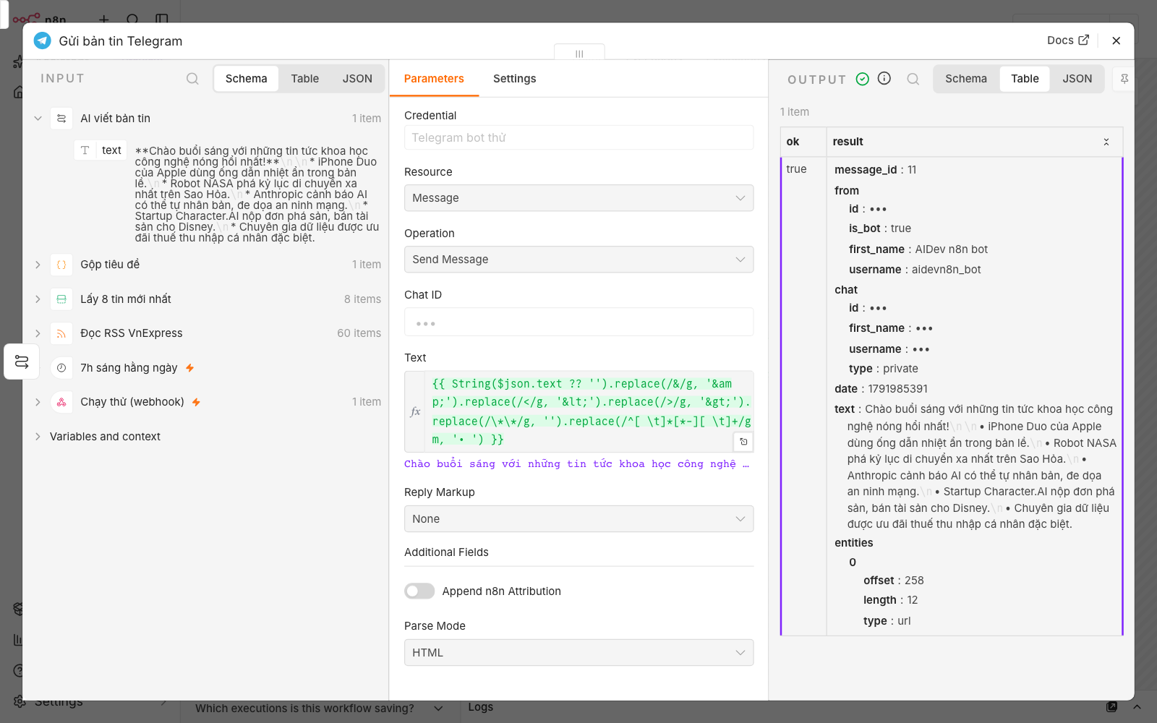
Task: Switch OUTPUT view to Schema
Action: [x=965, y=79]
